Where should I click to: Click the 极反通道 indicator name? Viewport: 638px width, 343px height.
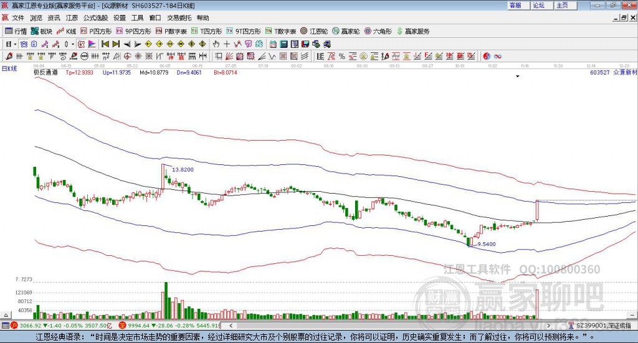(x=45, y=72)
